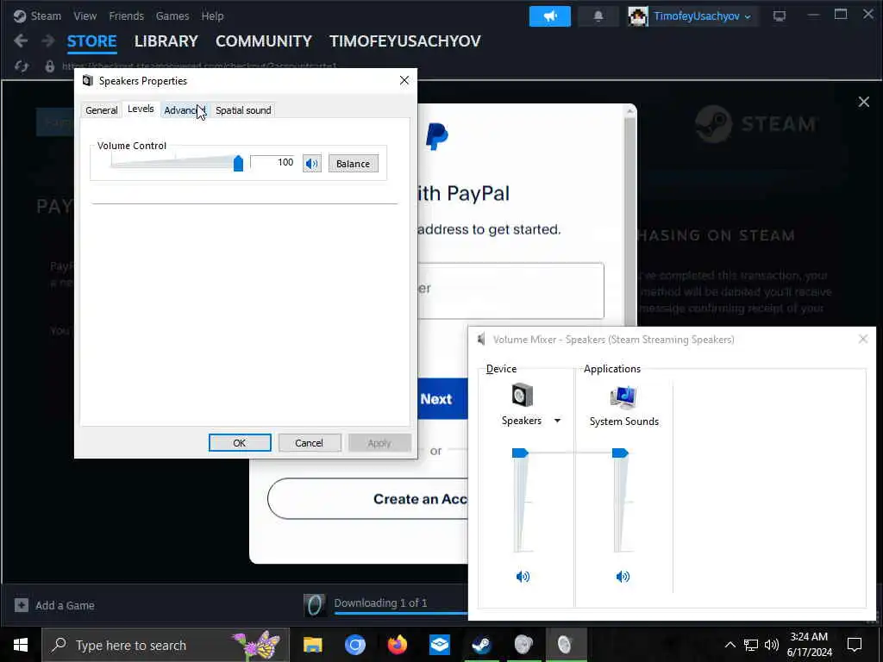Click the Steam account avatar picture
Screen dimensions: 883x662
pyautogui.click(x=638, y=16)
